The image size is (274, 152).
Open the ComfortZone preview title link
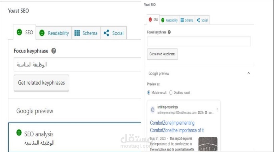pos(177,126)
